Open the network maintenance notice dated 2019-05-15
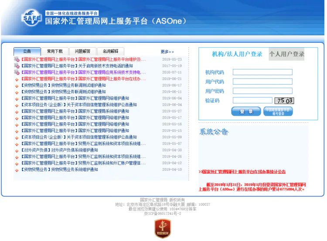The image size is (327, 241). [x=75, y=131]
